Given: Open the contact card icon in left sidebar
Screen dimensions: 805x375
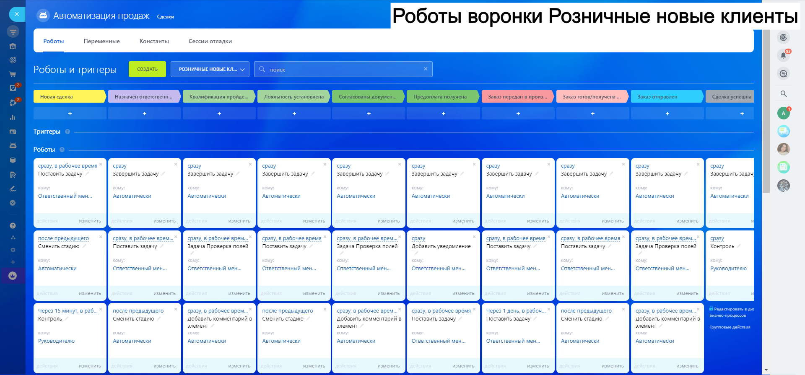Looking at the screenshot, I should point(13,132).
